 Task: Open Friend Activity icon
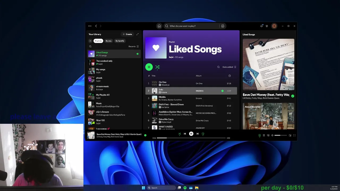(267, 26)
